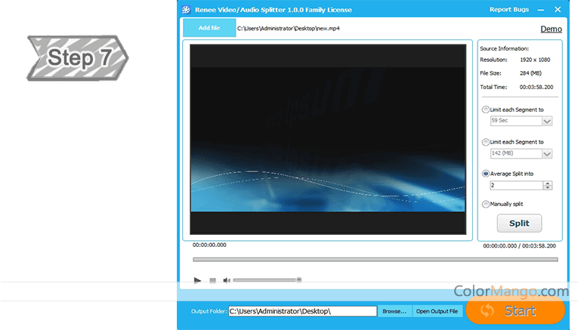The width and height of the screenshot is (578, 330).
Task: Click the Resolution value 1920 x 1080
Action: click(535, 60)
